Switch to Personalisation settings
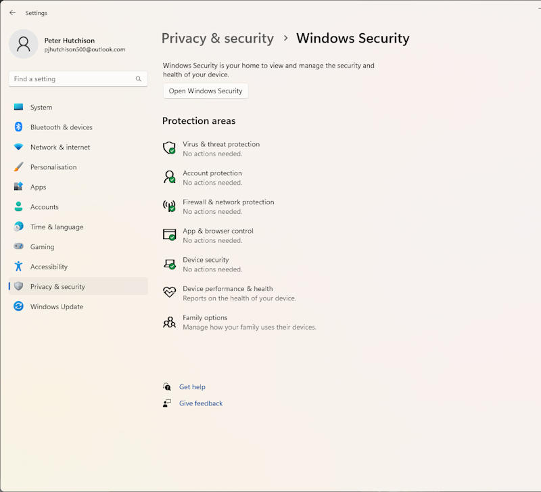 click(x=53, y=167)
